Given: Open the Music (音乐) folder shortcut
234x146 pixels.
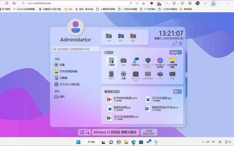Looking at the screenshot, I should point(133,37).
